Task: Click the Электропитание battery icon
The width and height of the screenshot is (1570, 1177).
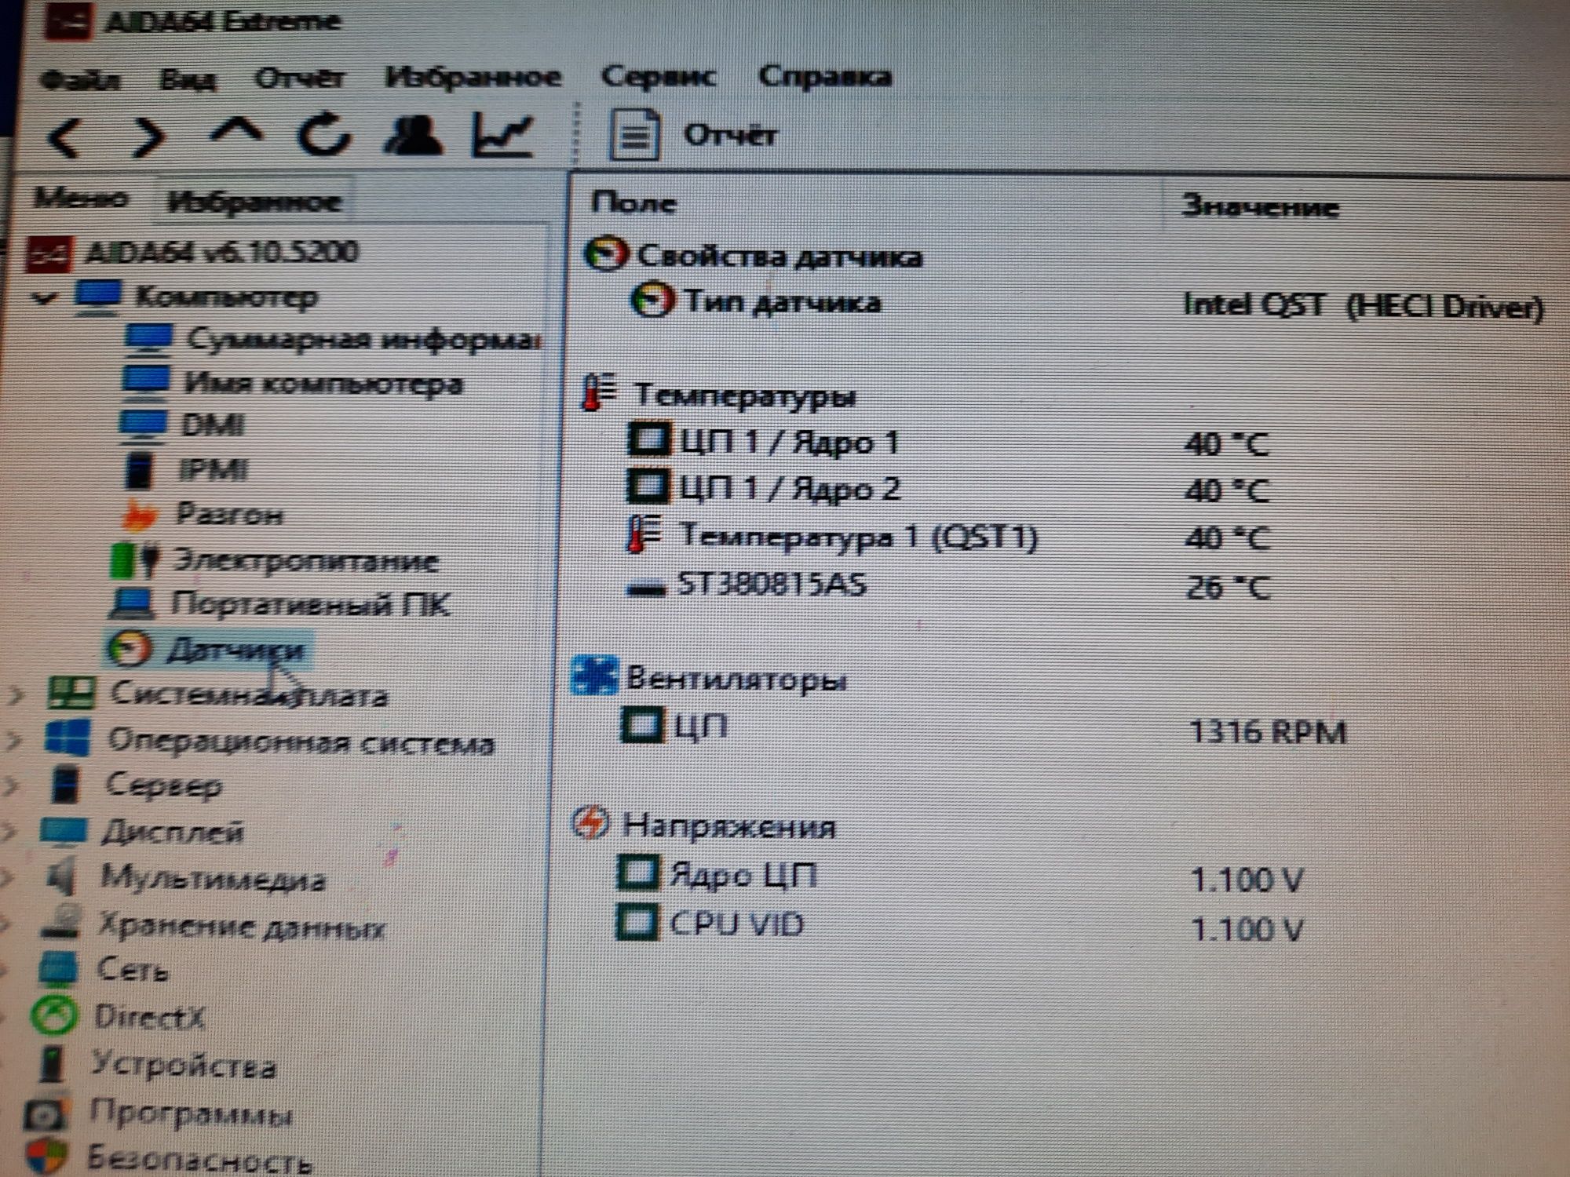Action: (x=136, y=560)
